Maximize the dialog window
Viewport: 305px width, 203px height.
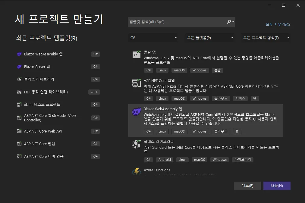284,5
